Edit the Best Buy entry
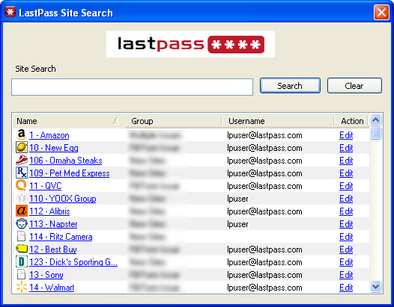Viewport: 394px width, 307px height. (x=346, y=249)
